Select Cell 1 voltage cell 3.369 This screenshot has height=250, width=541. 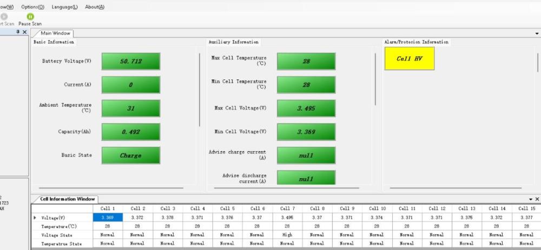pos(108,218)
